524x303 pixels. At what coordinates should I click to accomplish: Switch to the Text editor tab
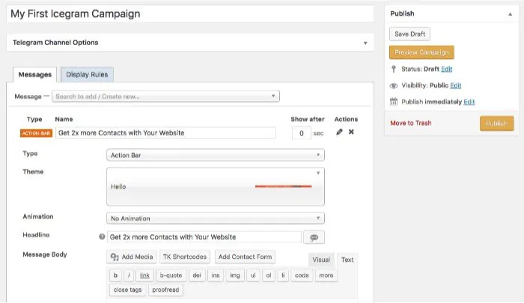[x=347, y=260]
